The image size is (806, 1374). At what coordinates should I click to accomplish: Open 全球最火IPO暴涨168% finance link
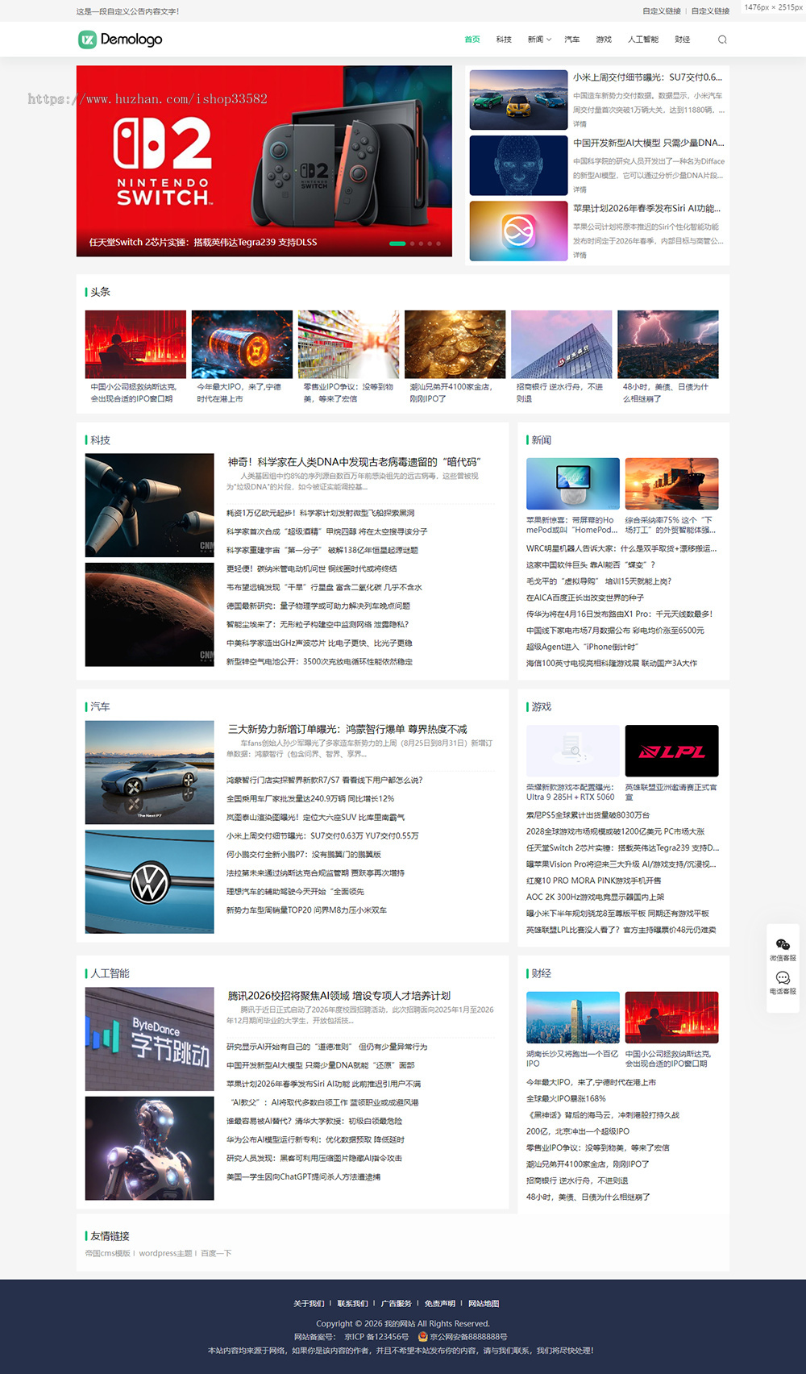point(566,1098)
